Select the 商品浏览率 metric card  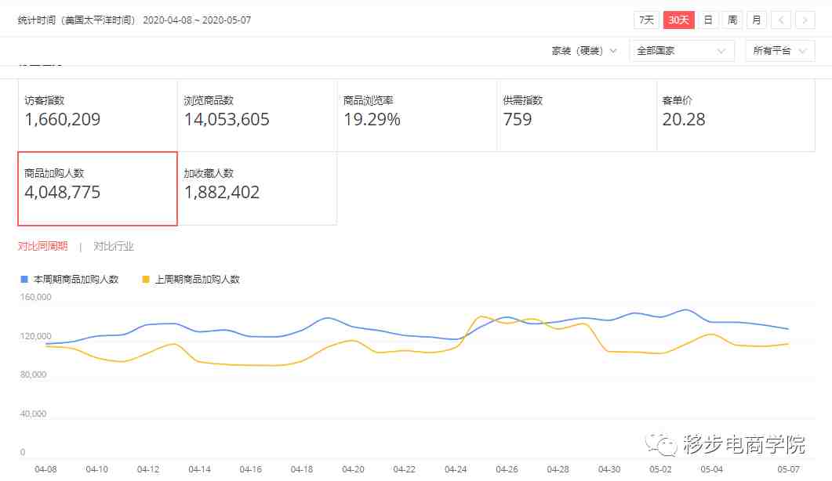coord(417,116)
